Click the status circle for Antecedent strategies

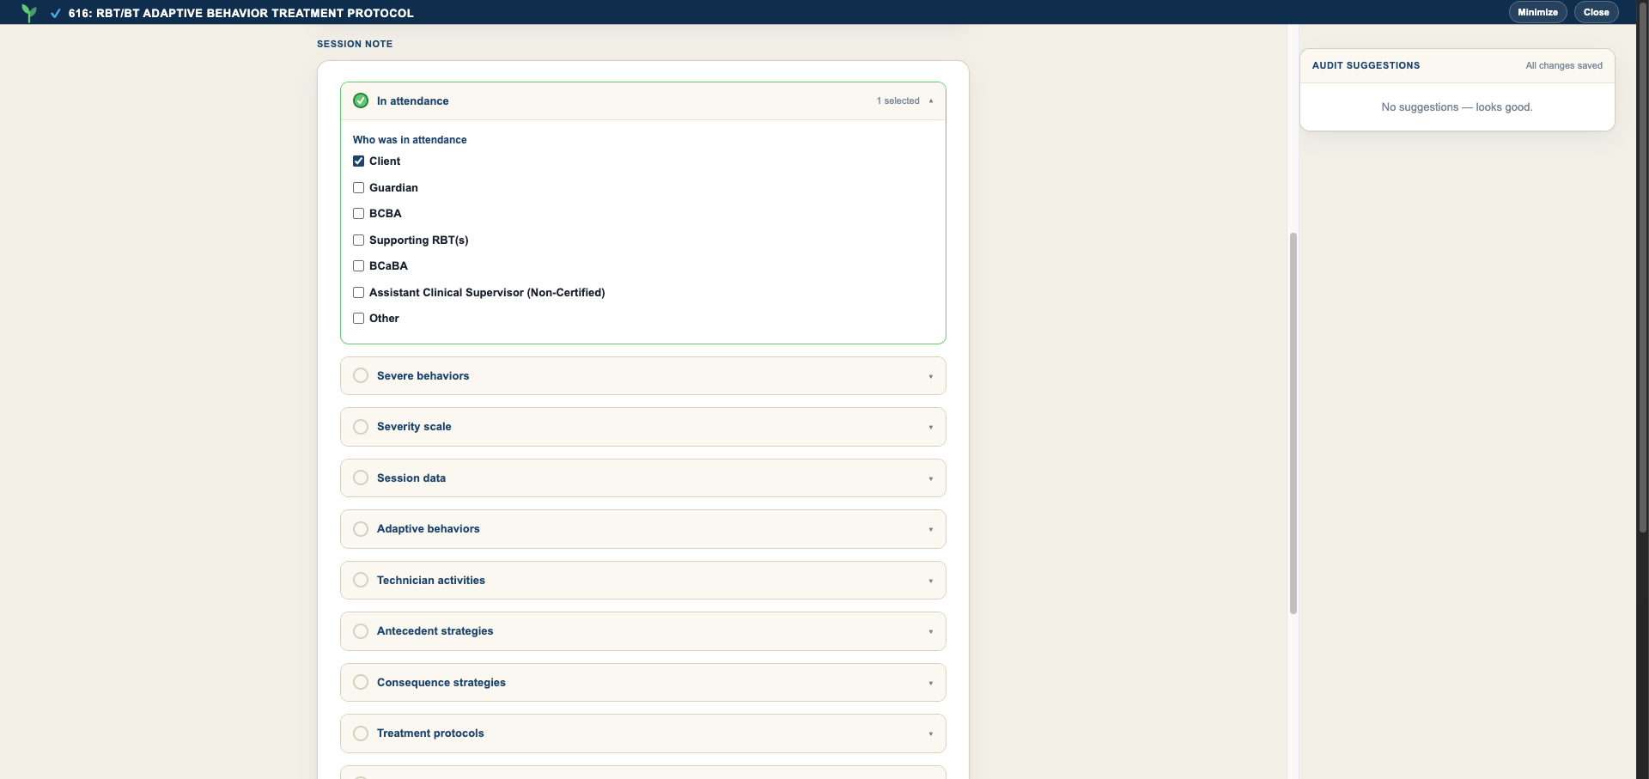coord(361,631)
